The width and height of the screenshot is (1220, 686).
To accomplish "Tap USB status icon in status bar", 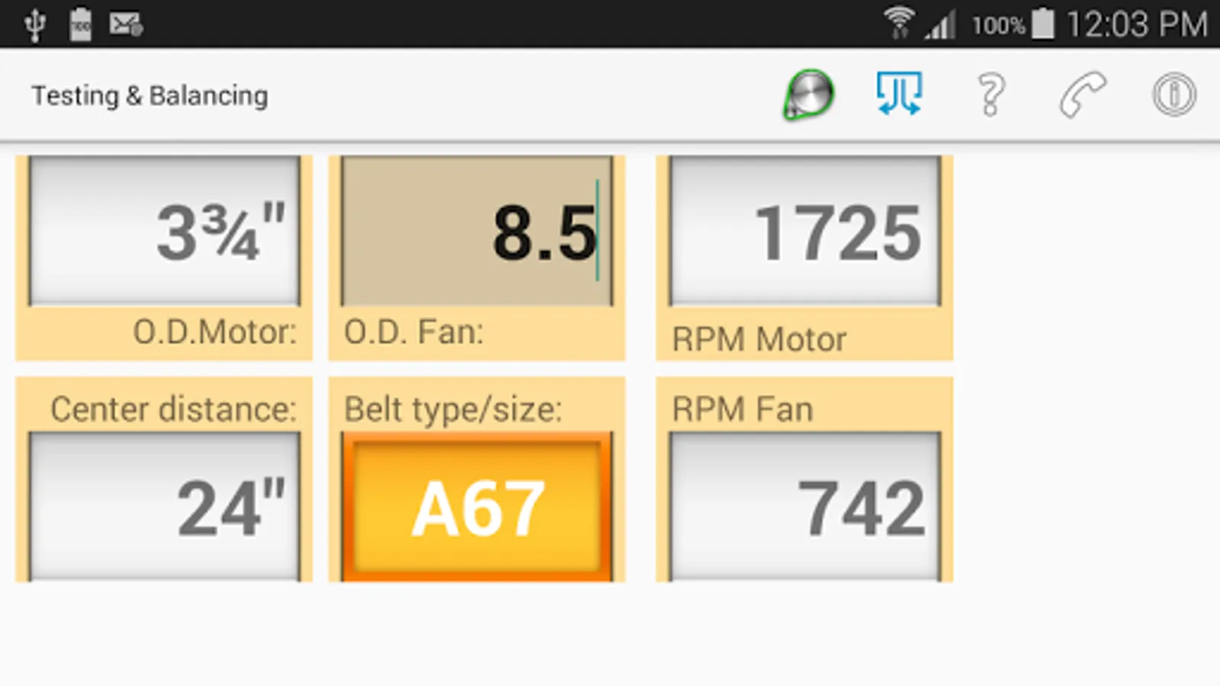I will click(x=34, y=24).
